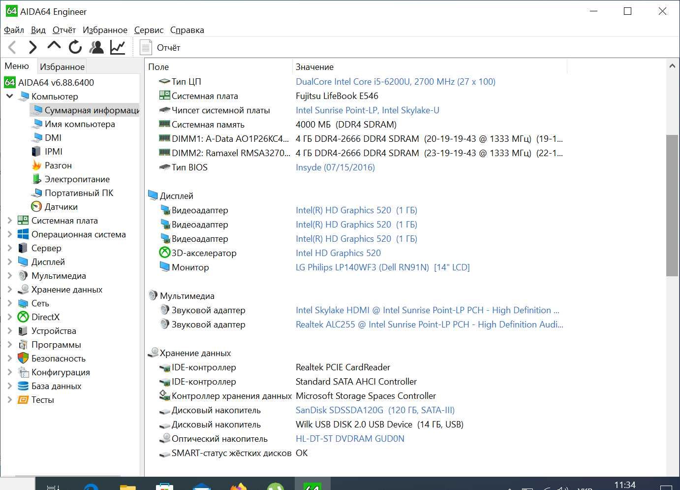Open the Отчёт menu in the menu bar
This screenshot has width=680, height=490.
(64, 30)
